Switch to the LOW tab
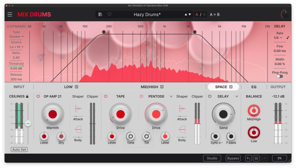 [x=68, y=87]
